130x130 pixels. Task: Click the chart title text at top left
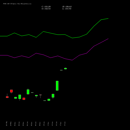17,4
